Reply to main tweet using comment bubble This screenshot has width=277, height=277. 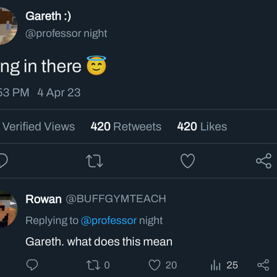[3, 161]
